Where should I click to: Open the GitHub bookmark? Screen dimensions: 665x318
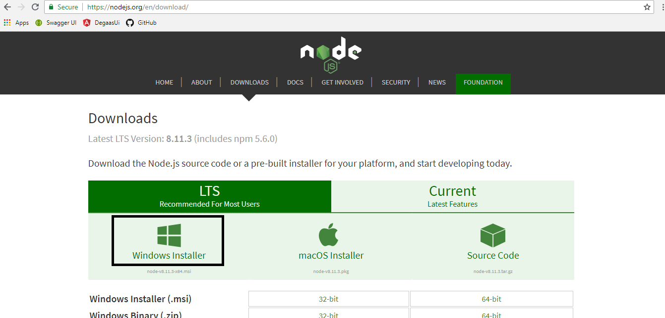[x=141, y=23]
